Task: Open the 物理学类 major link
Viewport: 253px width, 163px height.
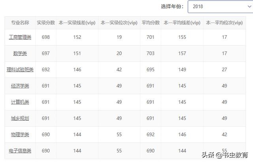Action: [x=20, y=135]
